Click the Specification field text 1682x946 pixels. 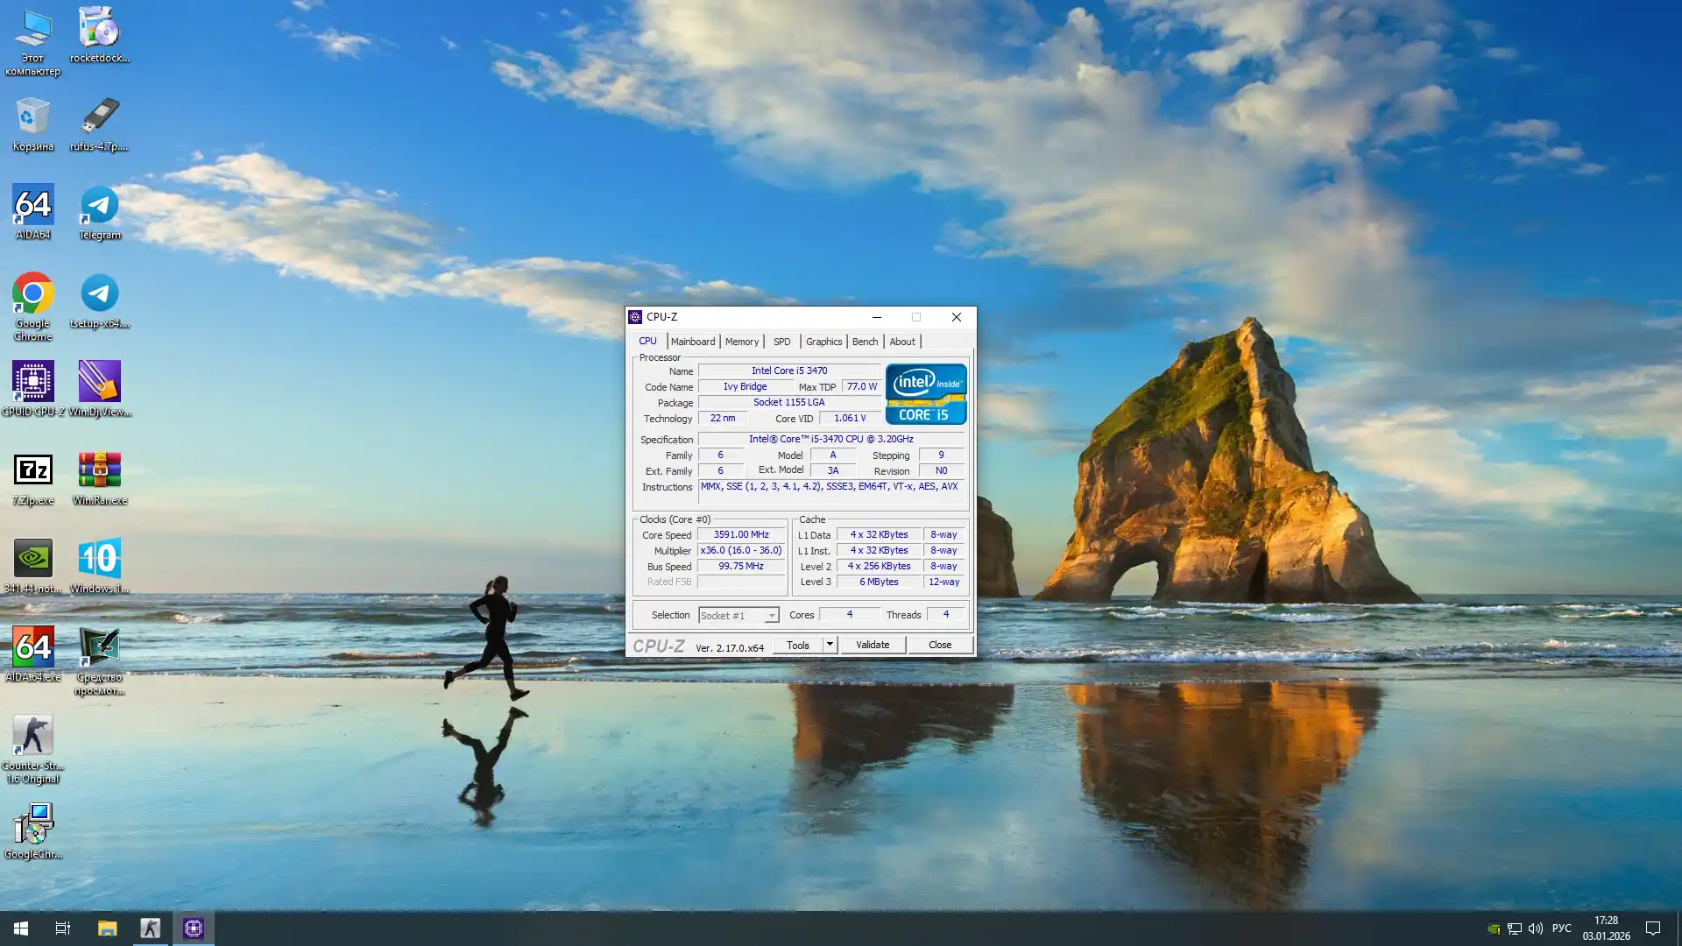tap(830, 439)
